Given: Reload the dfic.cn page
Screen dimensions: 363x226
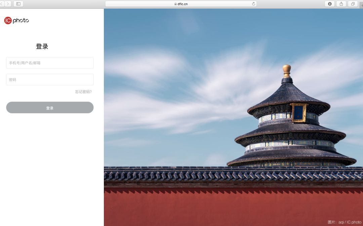Looking at the screenshot, I should tap(253, 4).
